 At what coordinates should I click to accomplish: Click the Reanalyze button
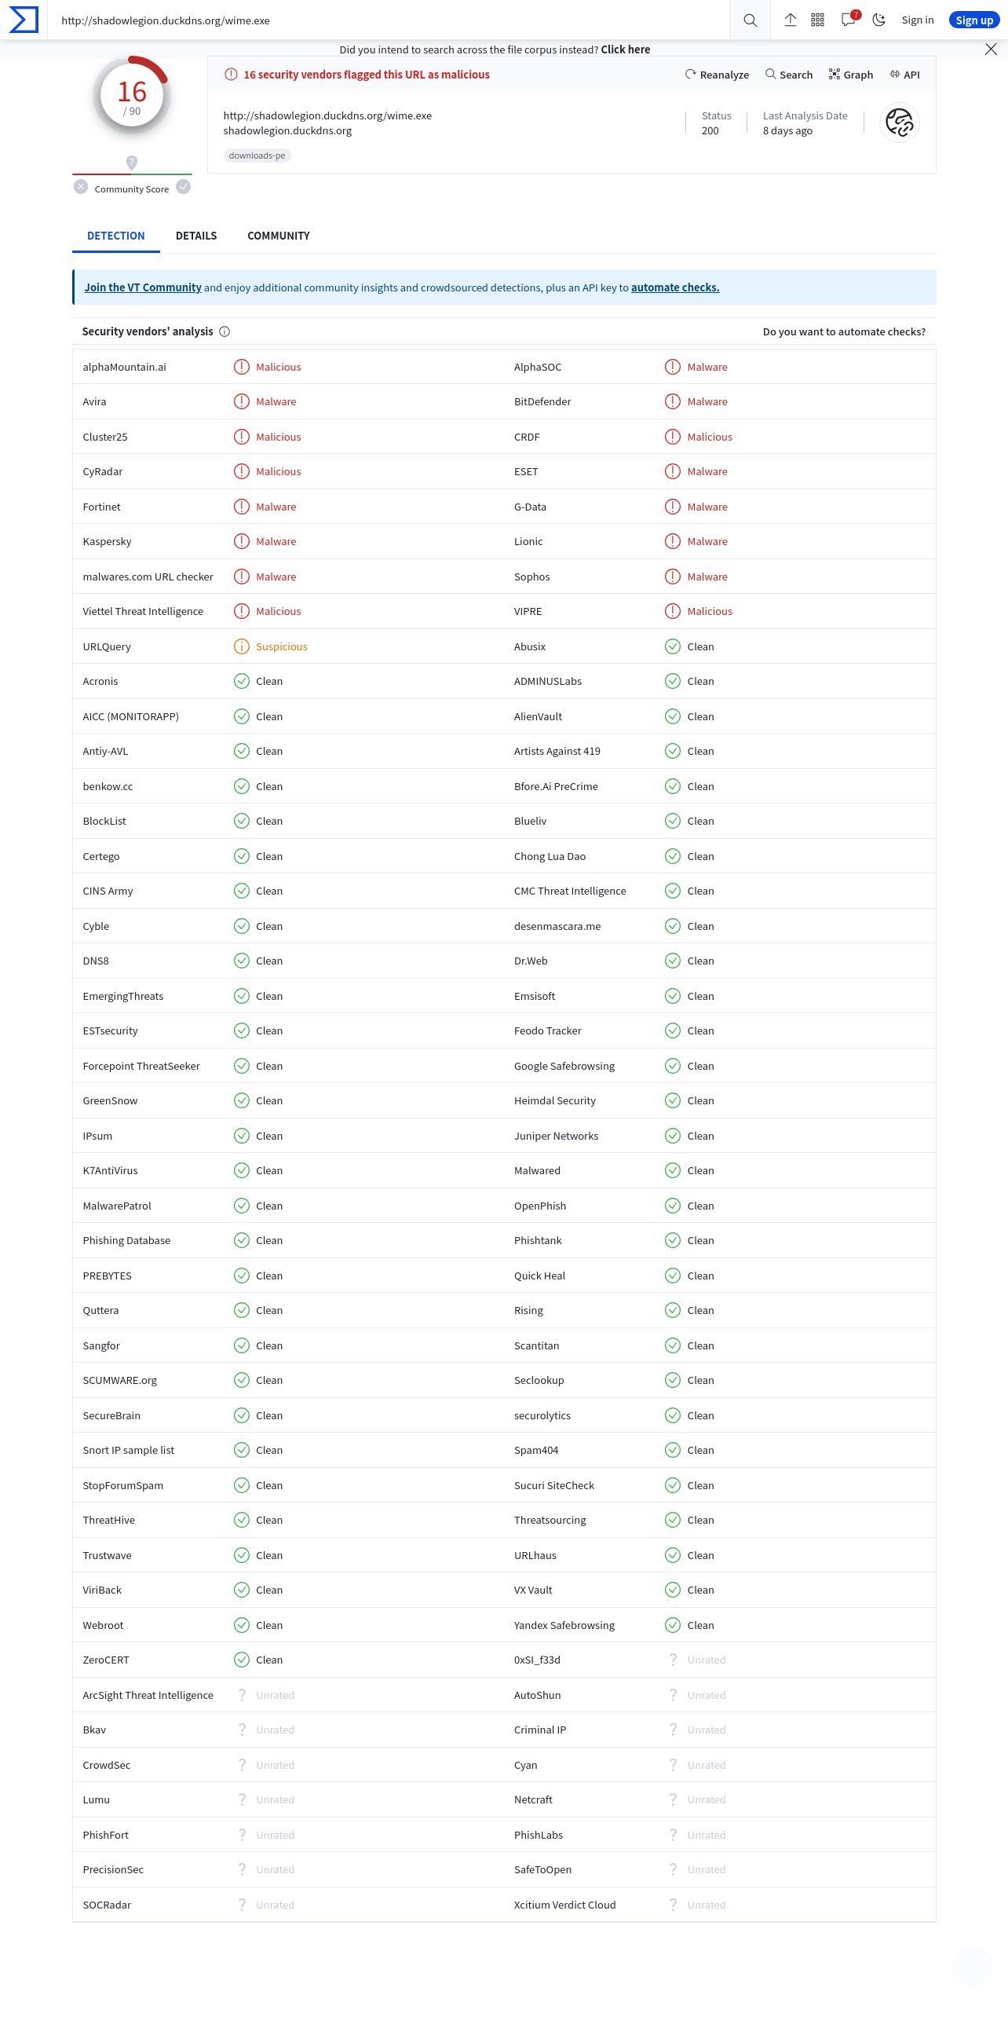717,75
